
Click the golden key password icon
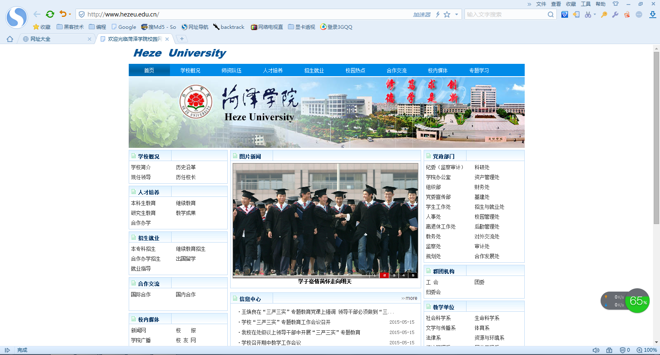(604, 14)
